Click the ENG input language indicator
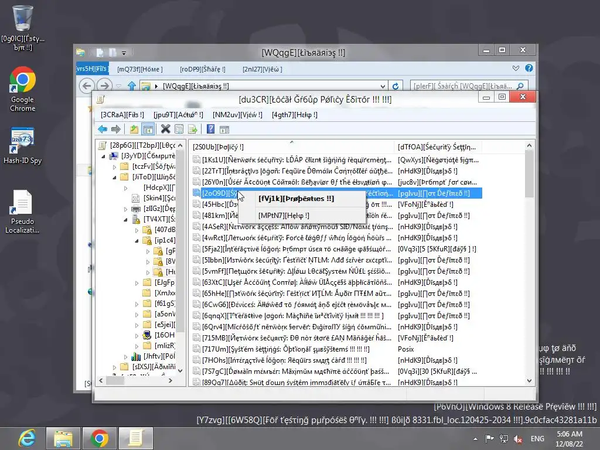The image size is (600, 450). (x=538, y=439)
